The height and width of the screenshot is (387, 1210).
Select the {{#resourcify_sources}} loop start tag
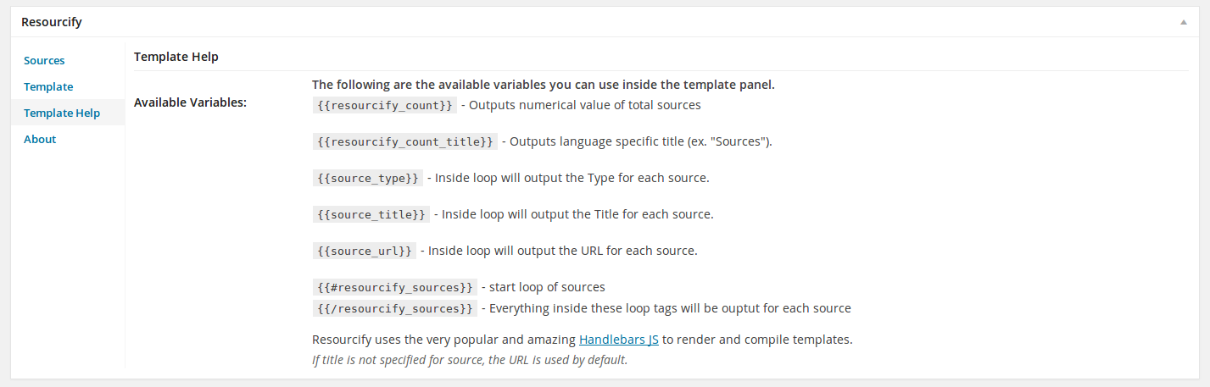coord(393,288)
